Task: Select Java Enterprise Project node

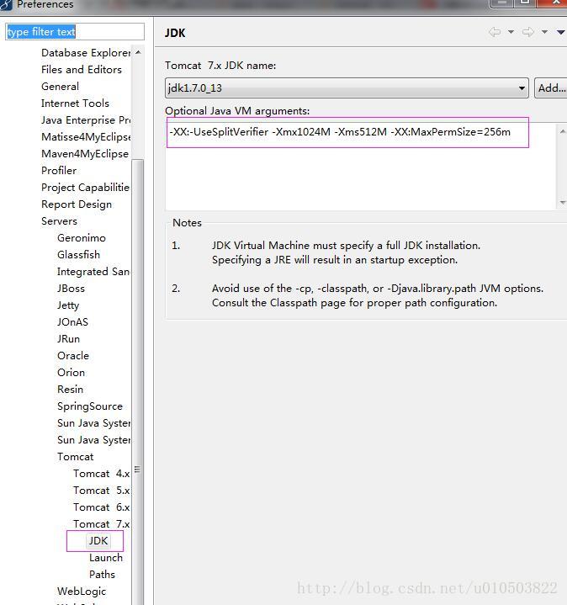Action: (x=86, y=120)
